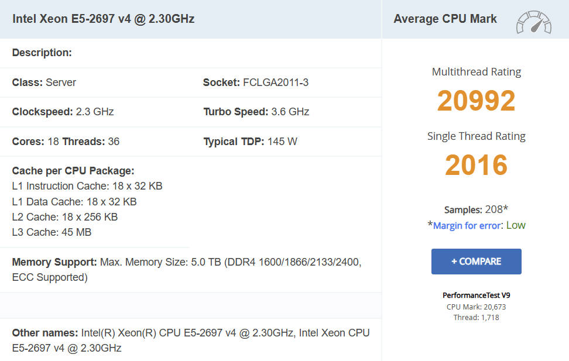The image size is (569, 361).
Task: Click the Turbo Speed 3.6 GHz value
Action: point(256,112)
